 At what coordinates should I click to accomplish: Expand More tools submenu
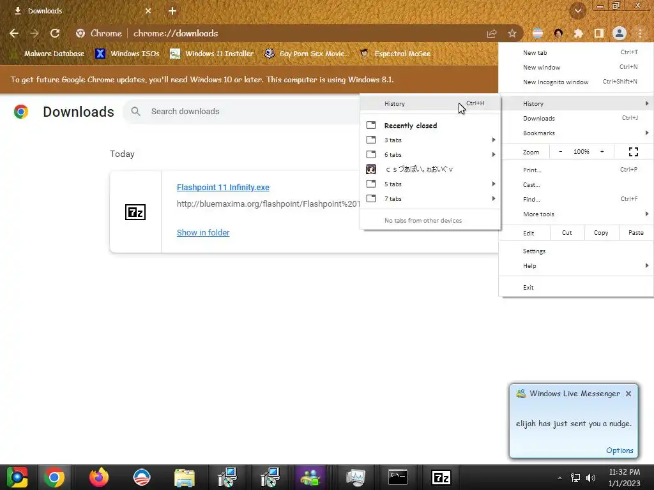pos(576,214)
